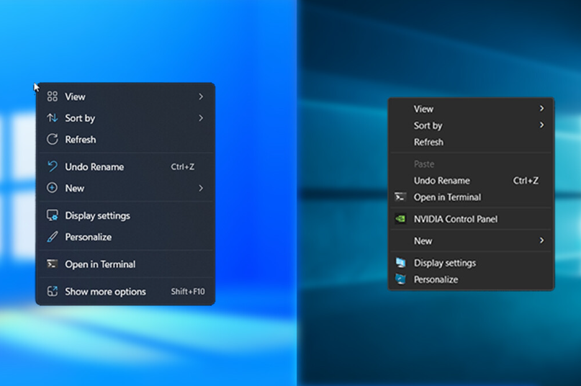The image size is (581, 386).
Task: Expand the View submenu chevron in the modern menu
Action: pyautogui.click(x=201, y=96)
